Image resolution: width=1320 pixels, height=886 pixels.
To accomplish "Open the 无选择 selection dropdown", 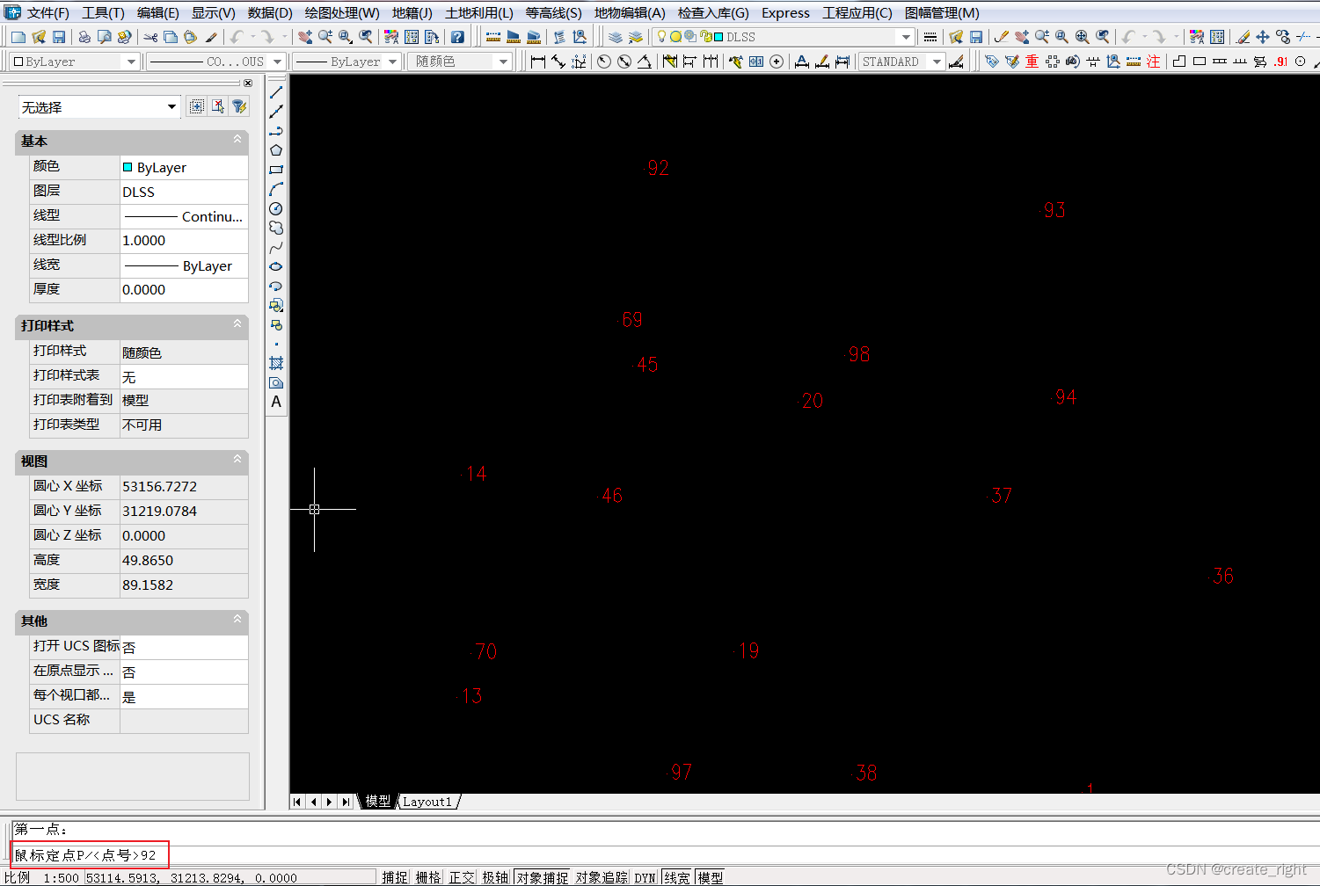I will tap(99, 107).
